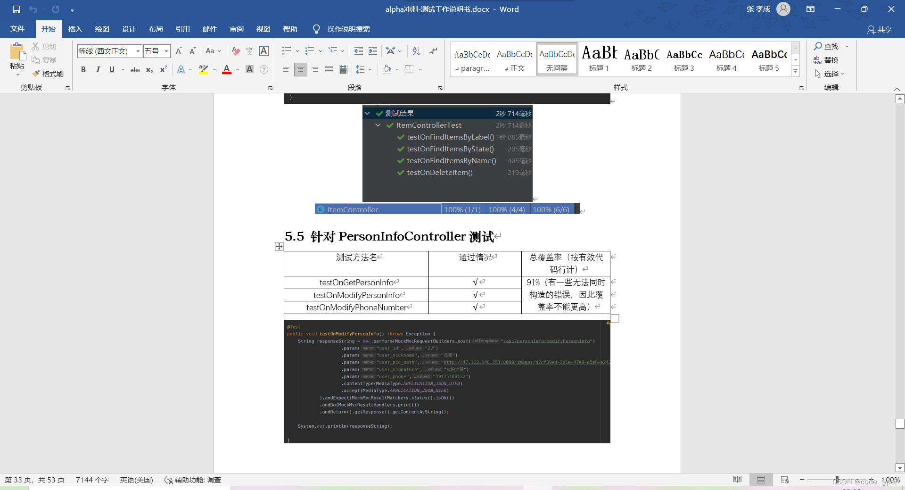Open bullet list dropdown arrow

pos(297,51)
